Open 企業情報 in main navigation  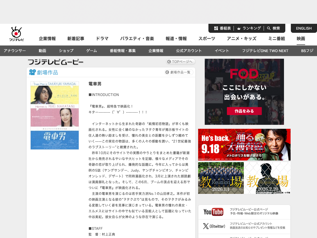47,39
